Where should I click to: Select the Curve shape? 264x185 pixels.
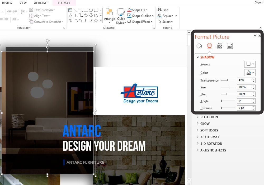(x=81, y=21)
